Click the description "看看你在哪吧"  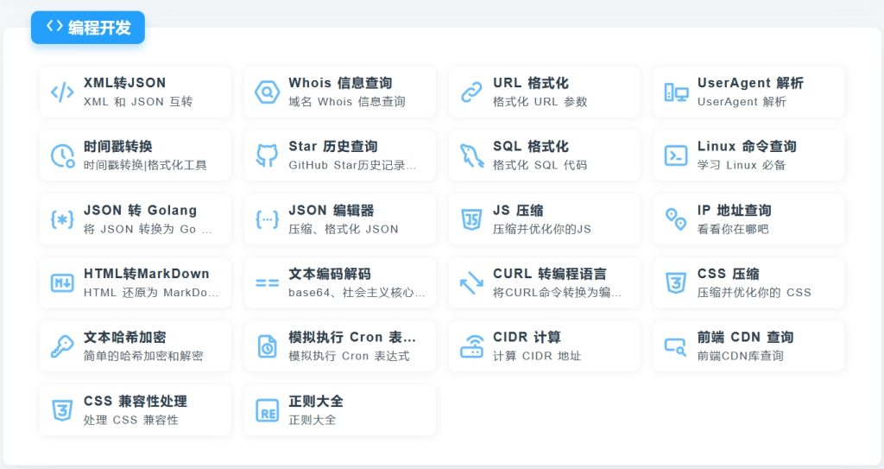pos(732,229)
